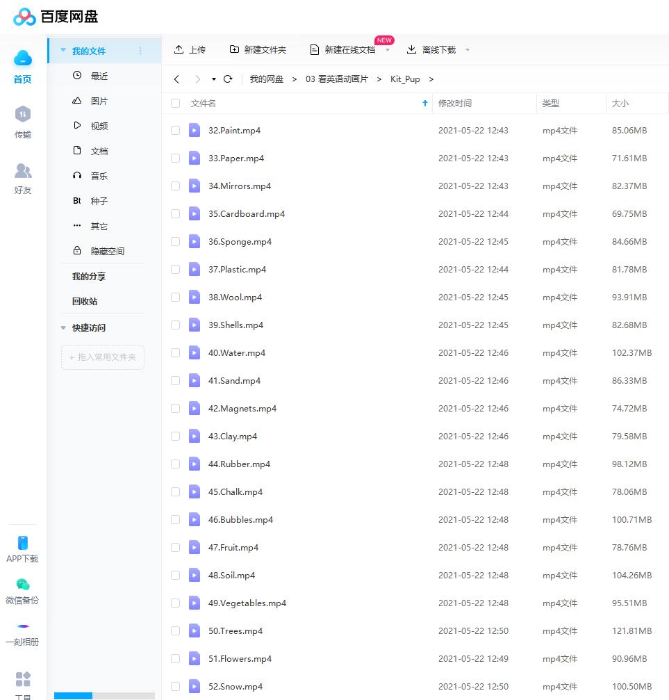Click the storage usage progress bar

104,695
